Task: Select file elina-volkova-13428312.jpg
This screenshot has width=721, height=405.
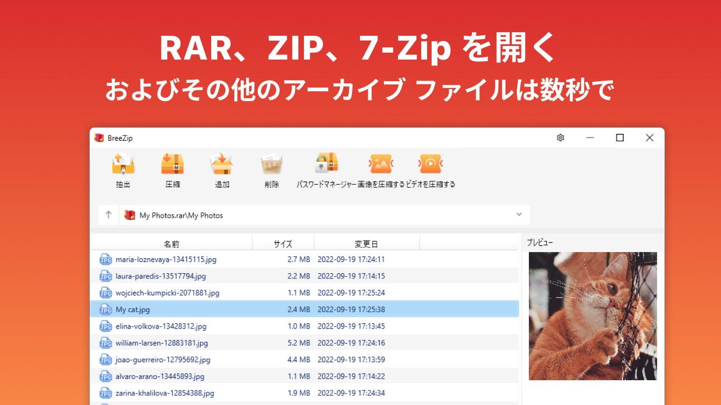Action: 161,326
